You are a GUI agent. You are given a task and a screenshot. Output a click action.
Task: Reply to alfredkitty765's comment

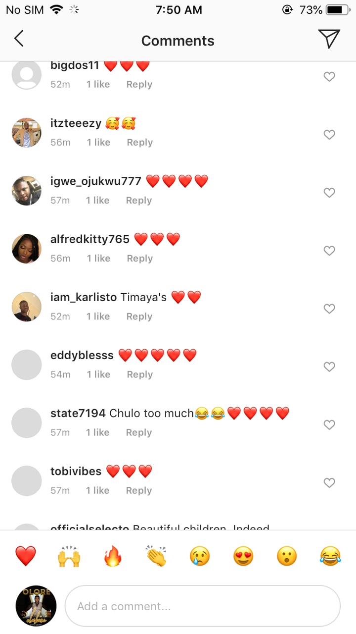[x=140, y=259]
